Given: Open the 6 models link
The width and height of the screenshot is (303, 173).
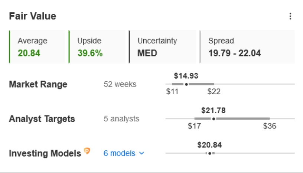Looking at the screenshot, I should [x=120, y=153].
